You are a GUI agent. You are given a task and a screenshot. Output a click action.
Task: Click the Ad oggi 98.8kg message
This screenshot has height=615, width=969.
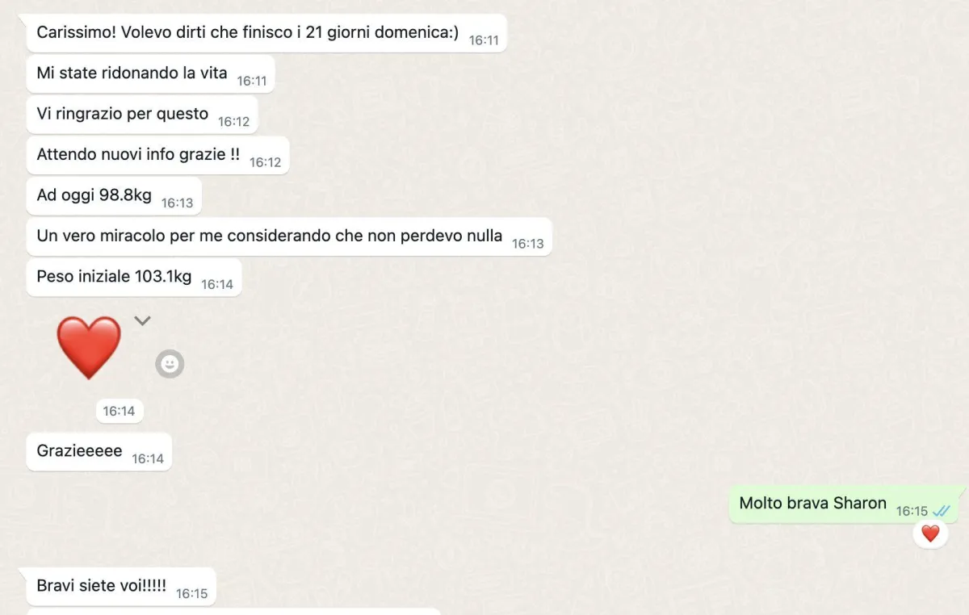(114, 196)
